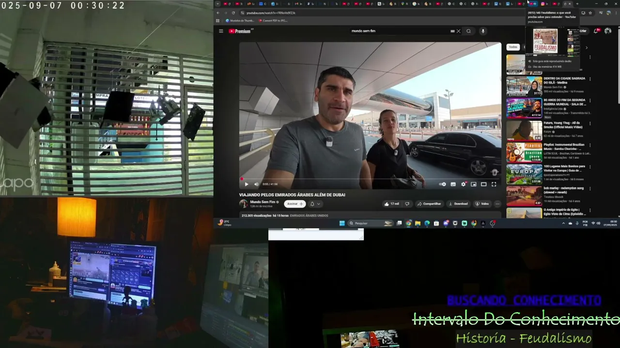The image size is (620, 348).
Task: Like the video with 17 mil likes
Action: pyautogui.click(x=391, y=204)
